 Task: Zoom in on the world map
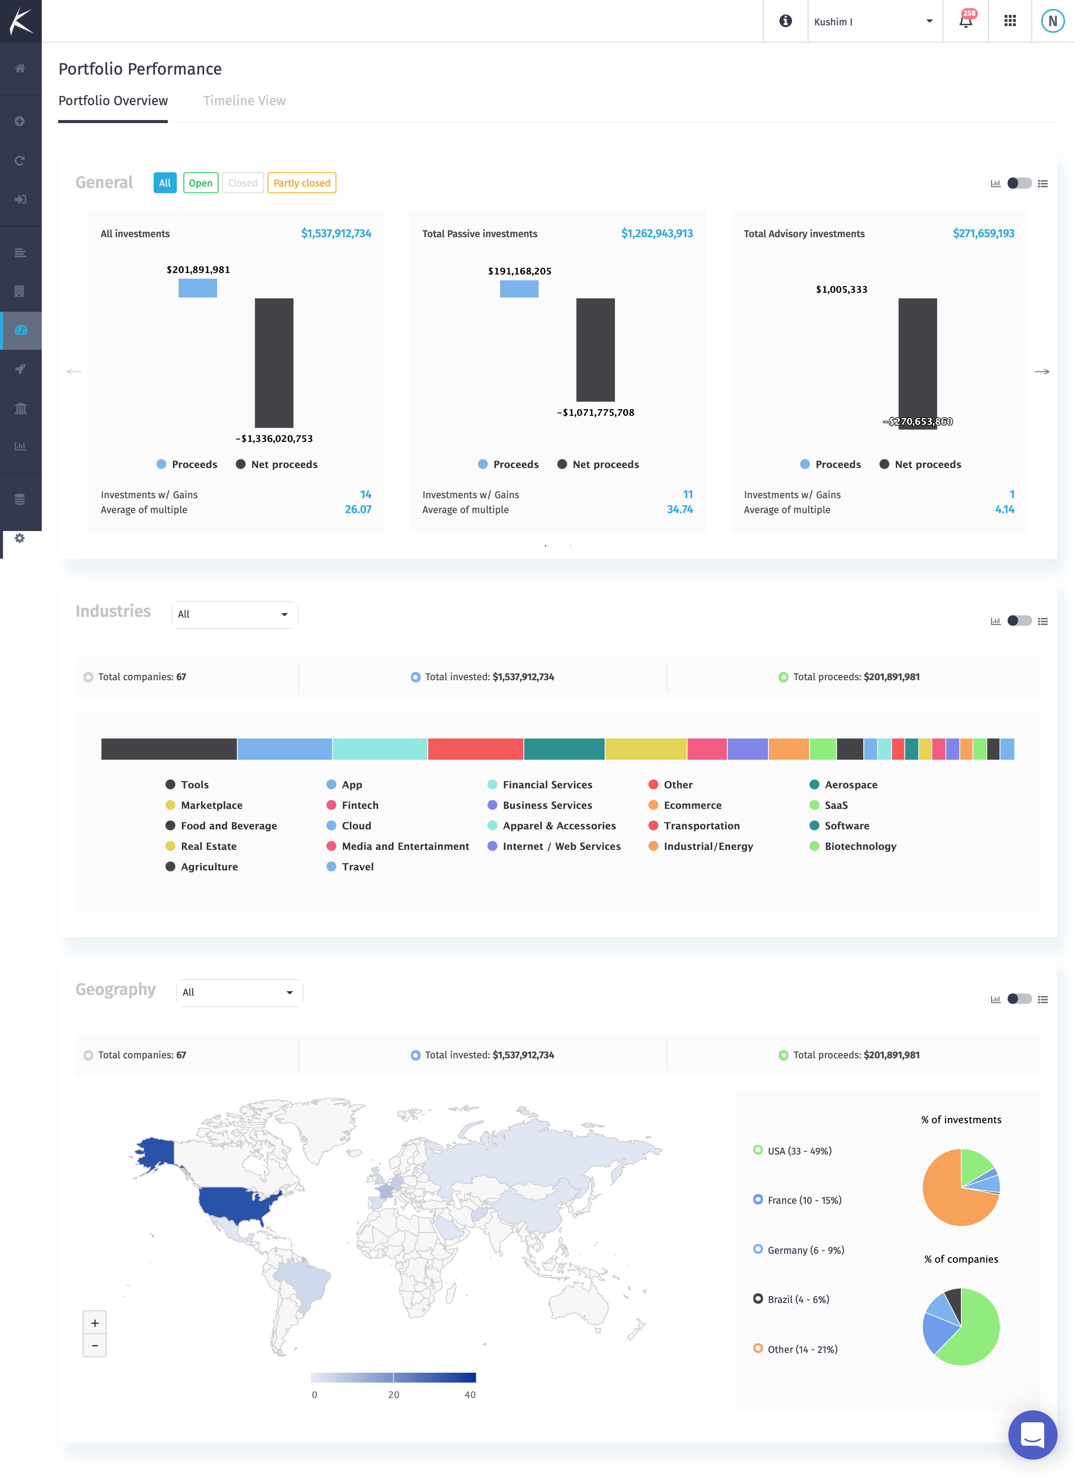(x=95, y=1323)
